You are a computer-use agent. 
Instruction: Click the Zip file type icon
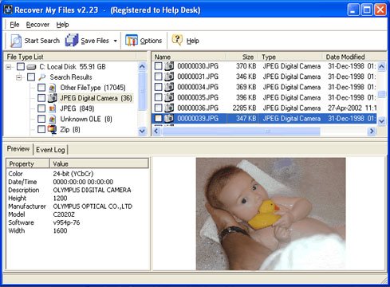tap(53, 129)
